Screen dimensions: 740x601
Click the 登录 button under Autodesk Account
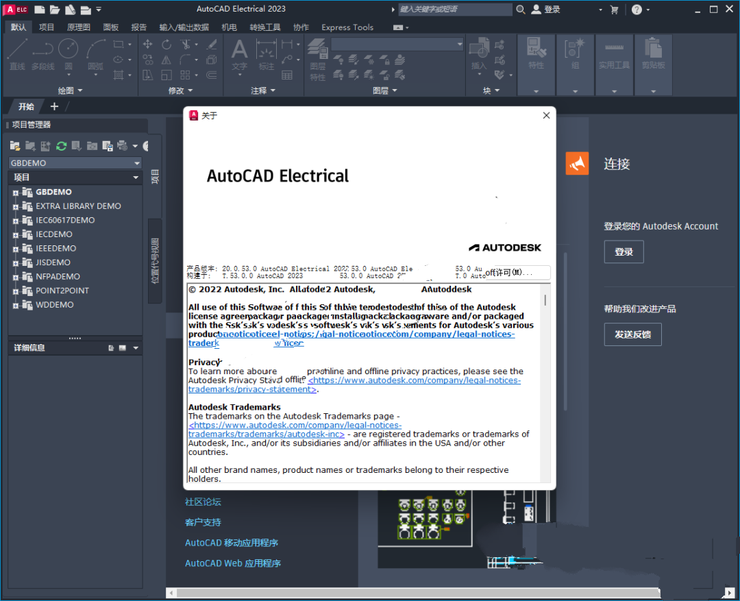(624, 252)
